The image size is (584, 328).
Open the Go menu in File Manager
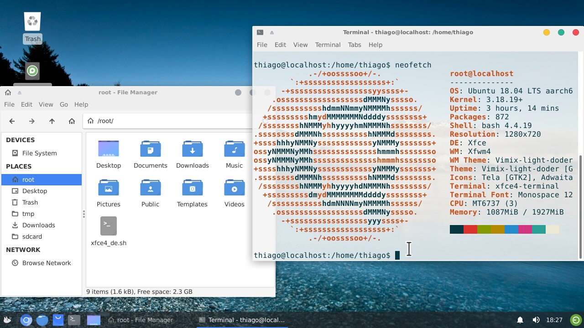[x=64, y=104]
